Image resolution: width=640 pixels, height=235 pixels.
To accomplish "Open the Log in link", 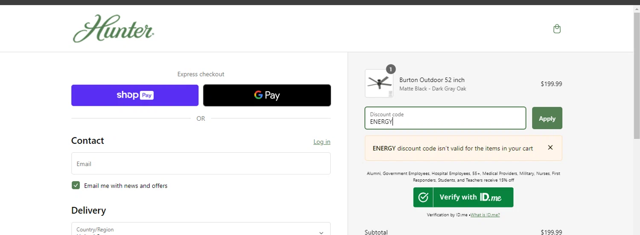I will 322,142.
